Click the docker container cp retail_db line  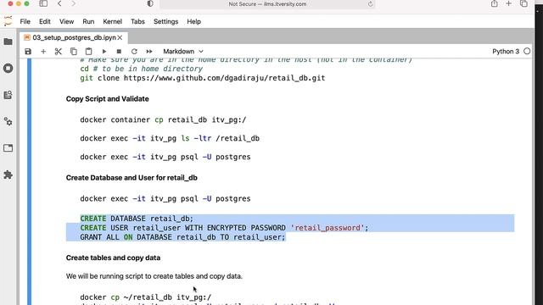pos(163,120)
